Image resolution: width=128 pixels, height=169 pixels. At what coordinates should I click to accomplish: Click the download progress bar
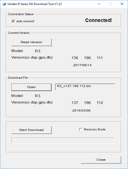click(x=63, y=140)
